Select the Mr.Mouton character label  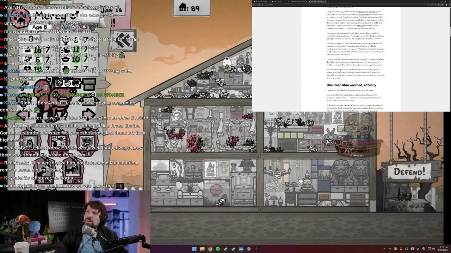357,155
